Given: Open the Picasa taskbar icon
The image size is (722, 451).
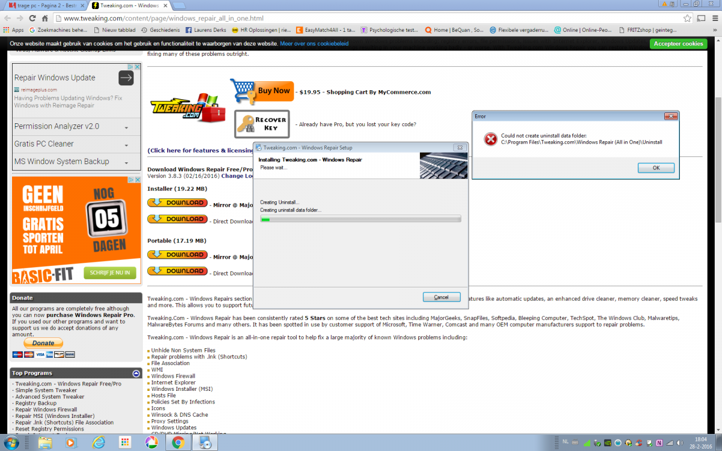Looking at the screenshot, I should [x=152, y=442].
